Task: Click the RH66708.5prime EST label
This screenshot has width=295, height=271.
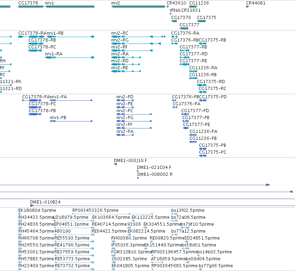Action: (36, 238)
